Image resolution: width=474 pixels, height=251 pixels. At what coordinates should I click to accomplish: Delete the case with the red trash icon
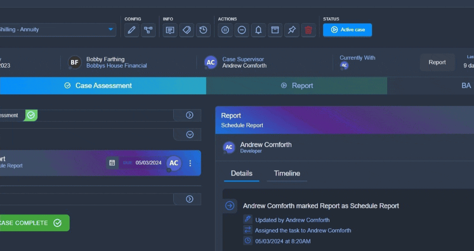(308, 30)
